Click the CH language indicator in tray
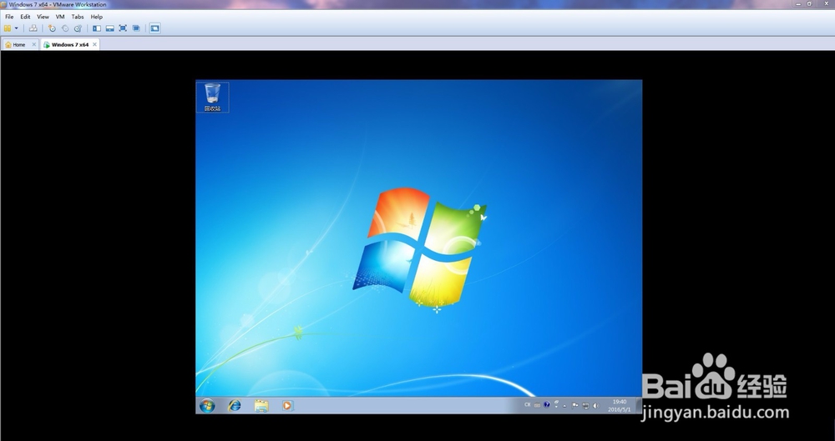The image size is (835, 441). (528, 405)
